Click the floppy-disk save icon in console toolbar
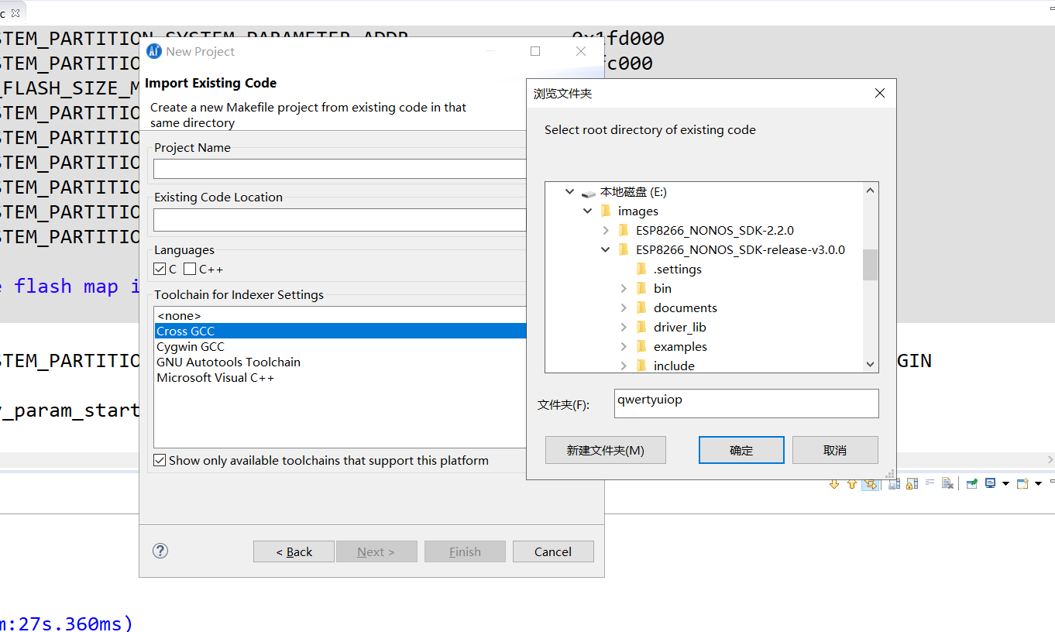Screen dimensions: 1055x632 pyautogui.click(x=894, y=484)
